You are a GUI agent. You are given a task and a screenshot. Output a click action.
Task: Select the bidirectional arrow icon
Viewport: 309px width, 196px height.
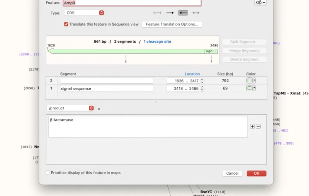pyautogui.click(x=196, y=13)
